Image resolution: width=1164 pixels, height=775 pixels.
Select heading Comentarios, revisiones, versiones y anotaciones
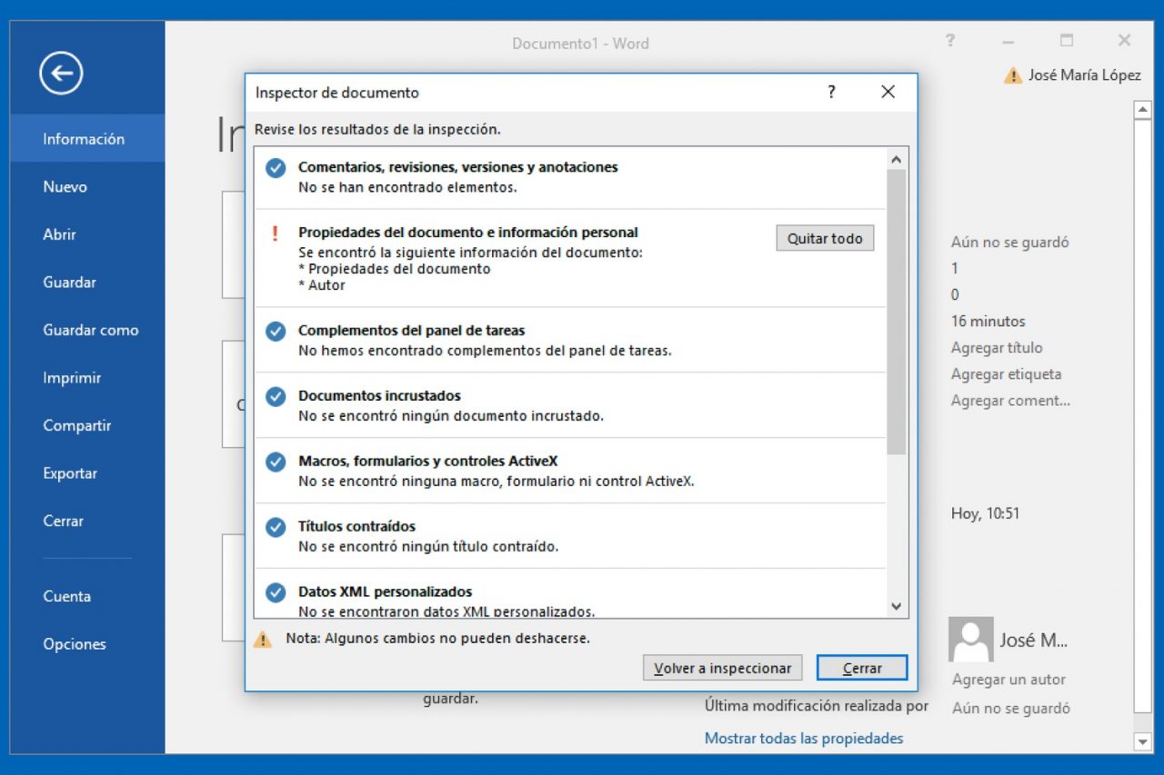457,167
